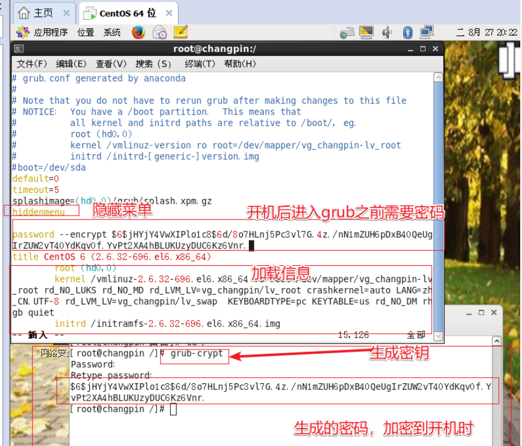Open the mail client panel icon

click(160, 33)
